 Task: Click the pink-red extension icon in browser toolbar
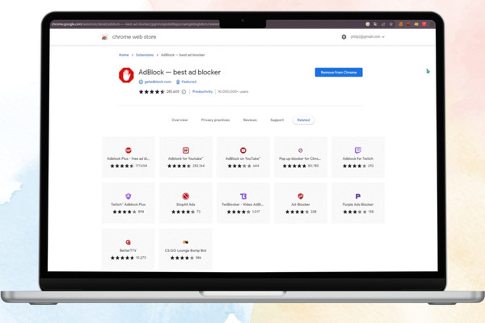tap(424, 24)
